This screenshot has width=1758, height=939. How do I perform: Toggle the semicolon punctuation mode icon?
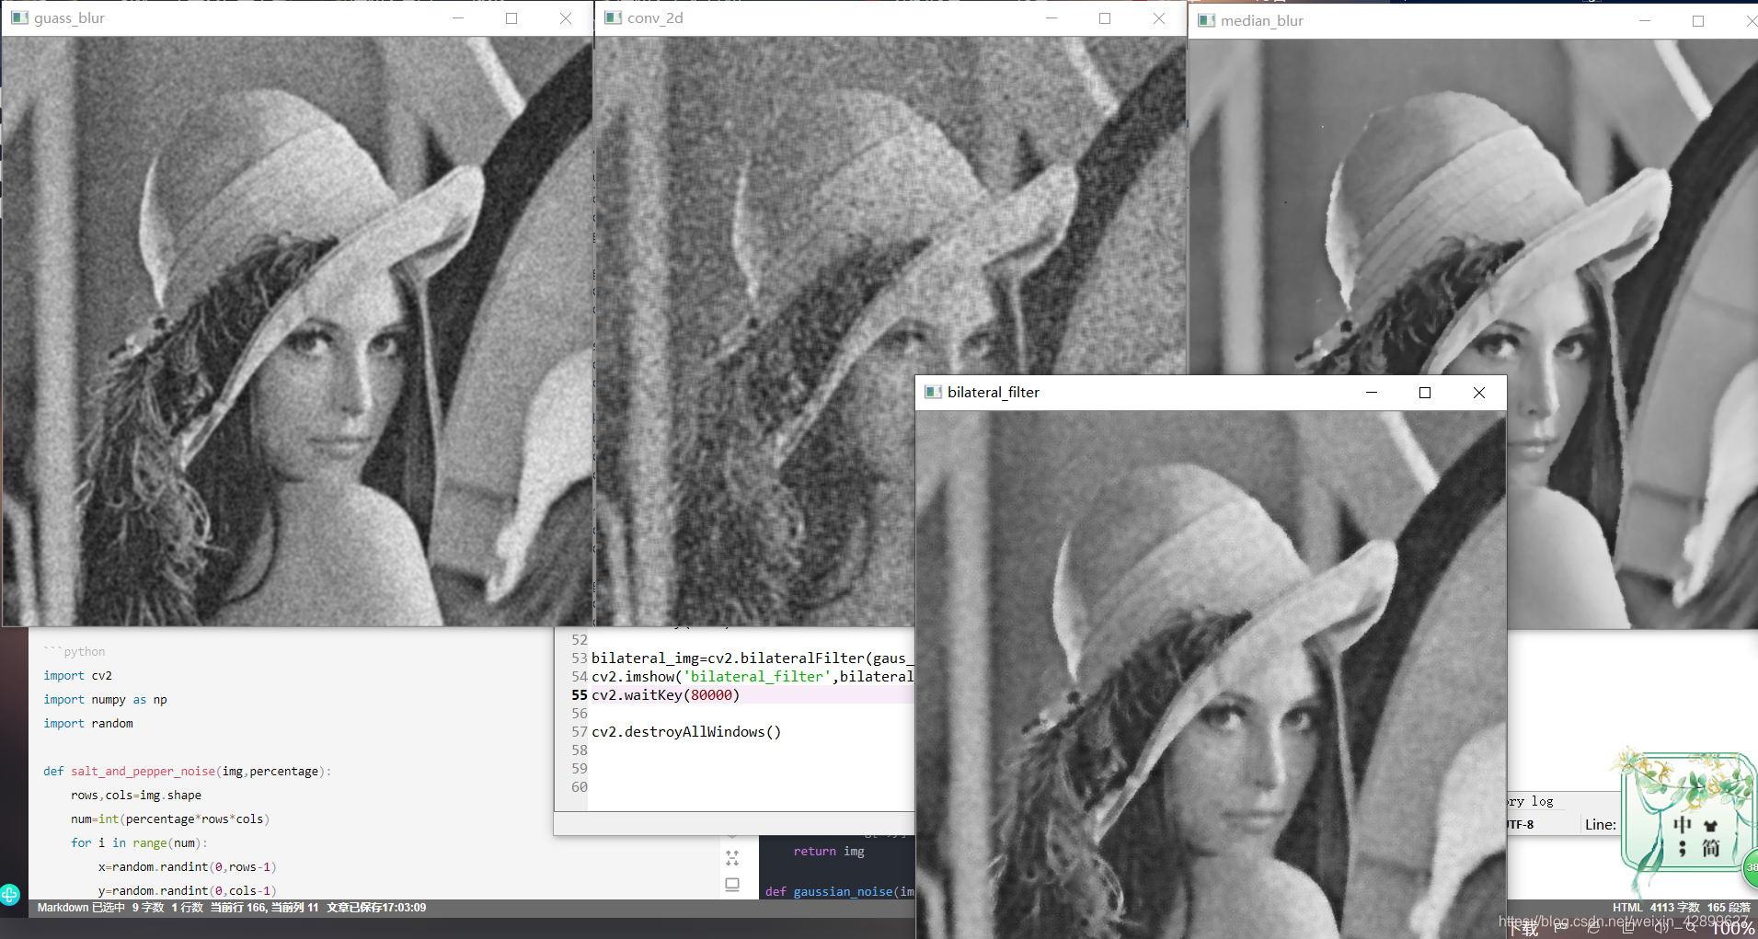1682,848
